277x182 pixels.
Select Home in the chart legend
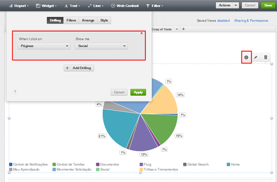click(233, 164)
